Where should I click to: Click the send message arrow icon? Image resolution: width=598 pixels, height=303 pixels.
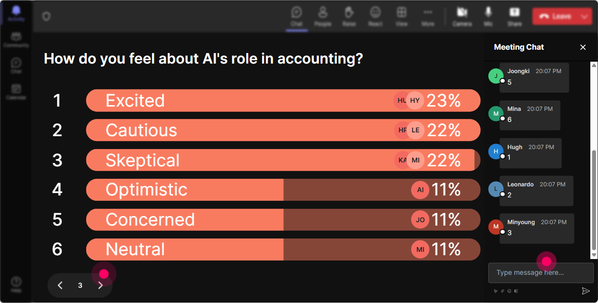pos(586,291)
